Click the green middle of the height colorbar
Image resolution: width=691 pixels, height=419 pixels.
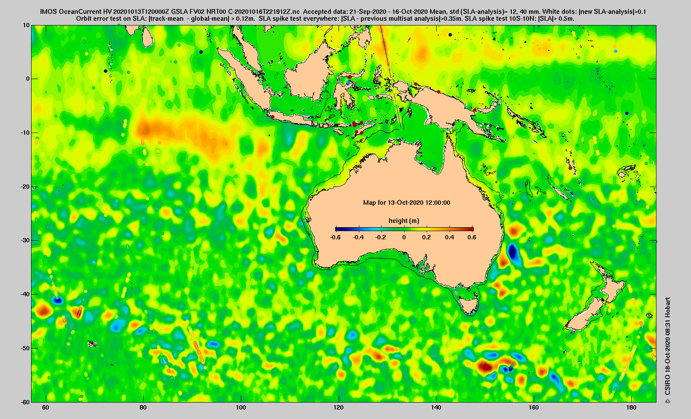(404, 229)
